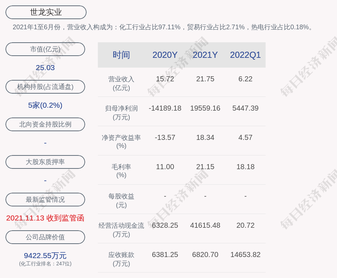Select the 2021Y revenue cell 21.75
337x278 pixels.
pyautogui.click(x=205, y=79)
